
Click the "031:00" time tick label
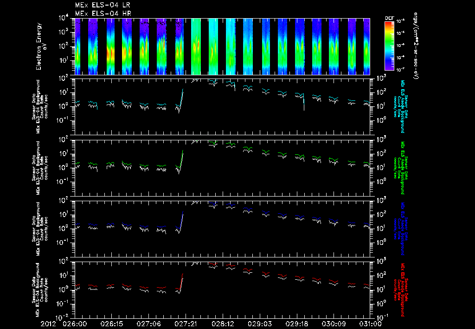point(370,324)
